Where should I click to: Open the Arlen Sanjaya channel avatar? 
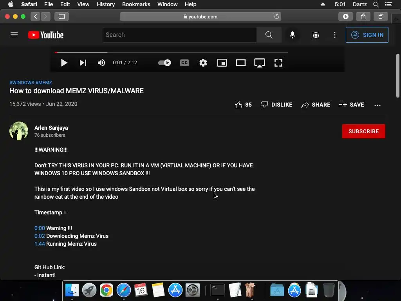[19, 131]
